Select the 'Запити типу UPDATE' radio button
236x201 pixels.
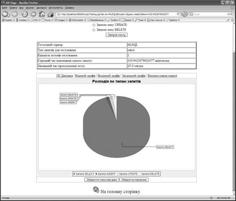[x=94, y=25]
